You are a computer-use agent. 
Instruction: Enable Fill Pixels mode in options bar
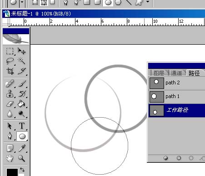[52, 2]
